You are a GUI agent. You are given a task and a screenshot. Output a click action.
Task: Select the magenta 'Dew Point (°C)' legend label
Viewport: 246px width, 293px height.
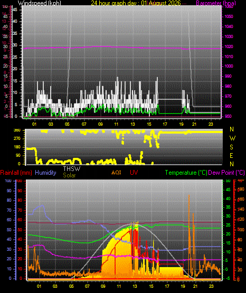pos(226,173)
